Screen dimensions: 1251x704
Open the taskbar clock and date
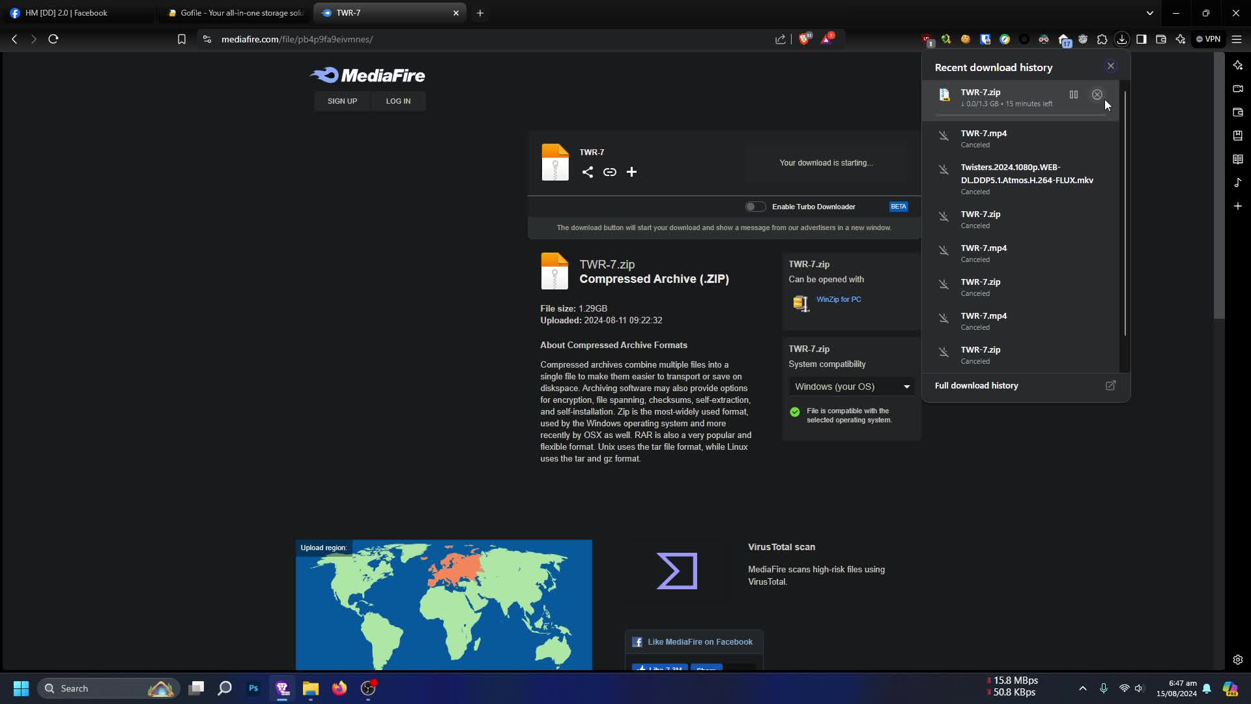pyautogui.click(x=1177, y=688)
